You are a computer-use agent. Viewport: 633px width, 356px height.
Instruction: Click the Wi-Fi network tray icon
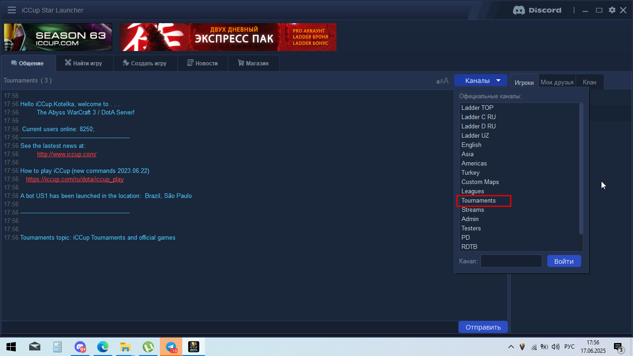point(534,347)
